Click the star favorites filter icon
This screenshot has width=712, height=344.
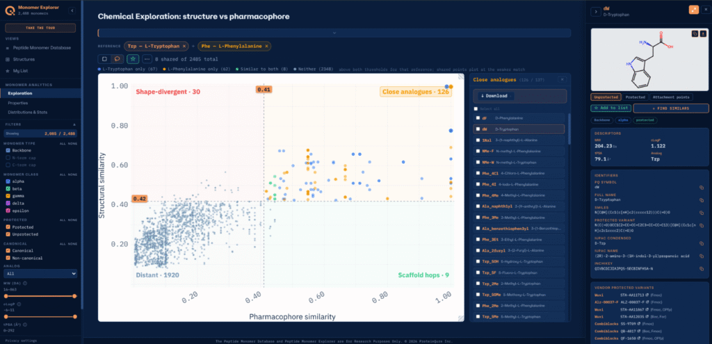click(x=133, y=59)
